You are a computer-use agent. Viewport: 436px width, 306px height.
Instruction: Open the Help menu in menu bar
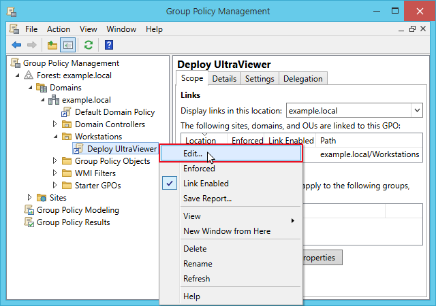click(x=154, y=29)
